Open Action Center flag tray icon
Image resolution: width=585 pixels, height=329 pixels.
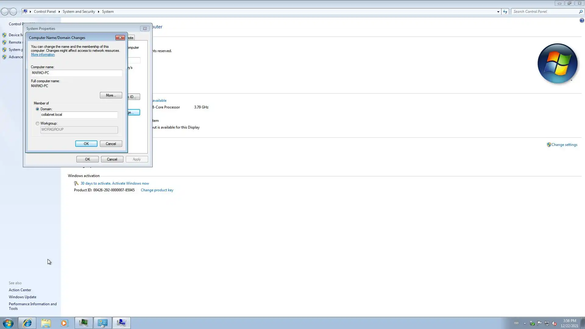pyautogui.click(x=539, y=323)
